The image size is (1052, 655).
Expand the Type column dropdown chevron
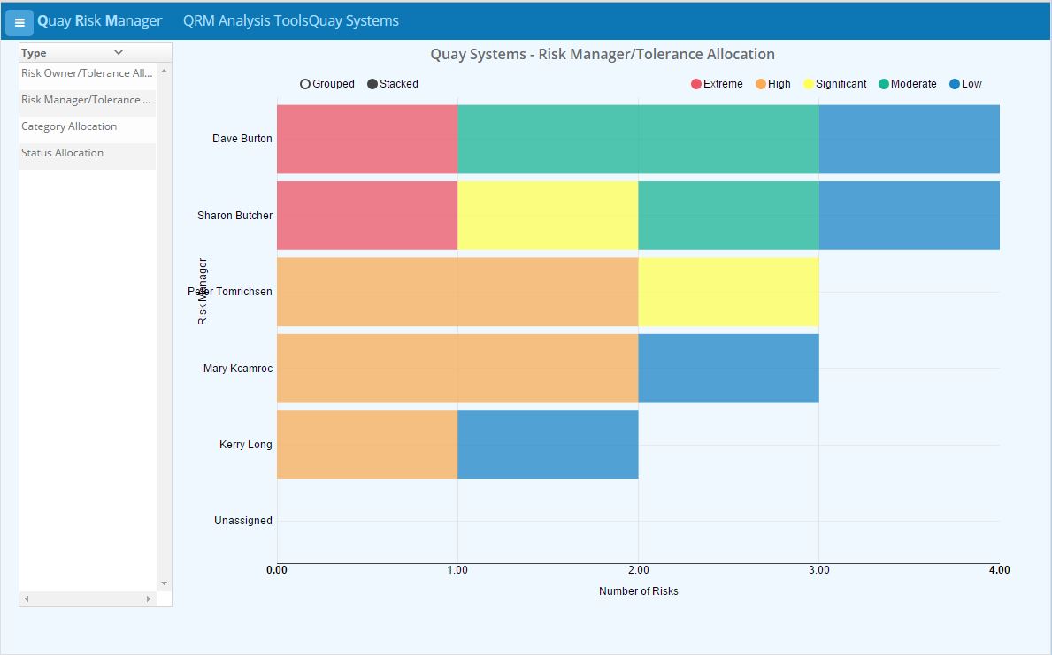[119, 52]
